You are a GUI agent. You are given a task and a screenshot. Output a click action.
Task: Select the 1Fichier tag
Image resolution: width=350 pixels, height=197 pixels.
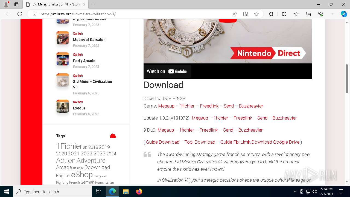click(69, 146)
